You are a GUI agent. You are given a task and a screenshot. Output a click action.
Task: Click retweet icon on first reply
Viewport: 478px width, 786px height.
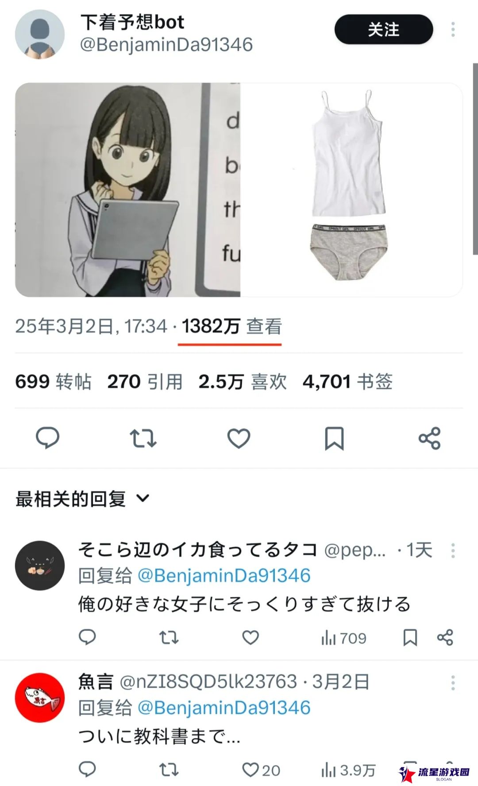pos(169,637)
